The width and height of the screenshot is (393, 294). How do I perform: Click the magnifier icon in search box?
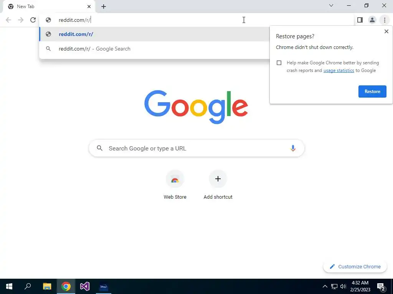coord(99,148)
